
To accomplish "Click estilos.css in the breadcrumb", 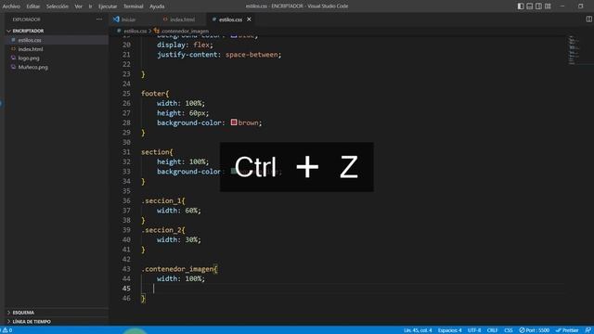I will [135, 31].
